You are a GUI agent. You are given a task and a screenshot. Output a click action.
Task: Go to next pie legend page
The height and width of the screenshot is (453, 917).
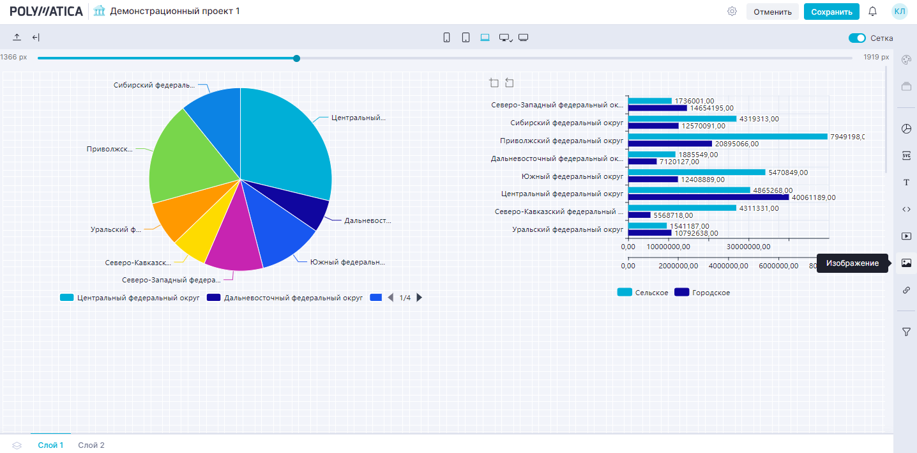(420, 298)
